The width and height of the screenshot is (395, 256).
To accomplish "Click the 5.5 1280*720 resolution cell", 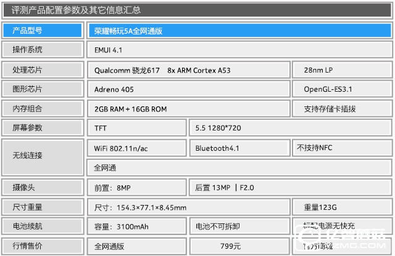I will click(x=291, y=128).
